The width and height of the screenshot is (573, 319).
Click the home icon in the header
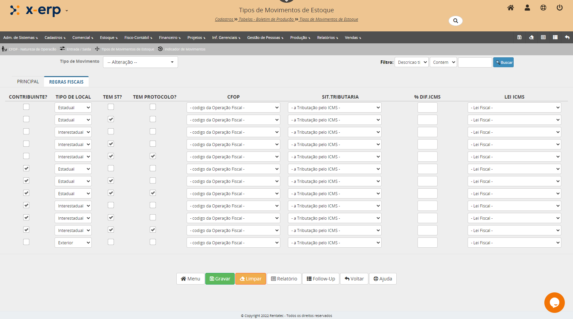[510, 8]
